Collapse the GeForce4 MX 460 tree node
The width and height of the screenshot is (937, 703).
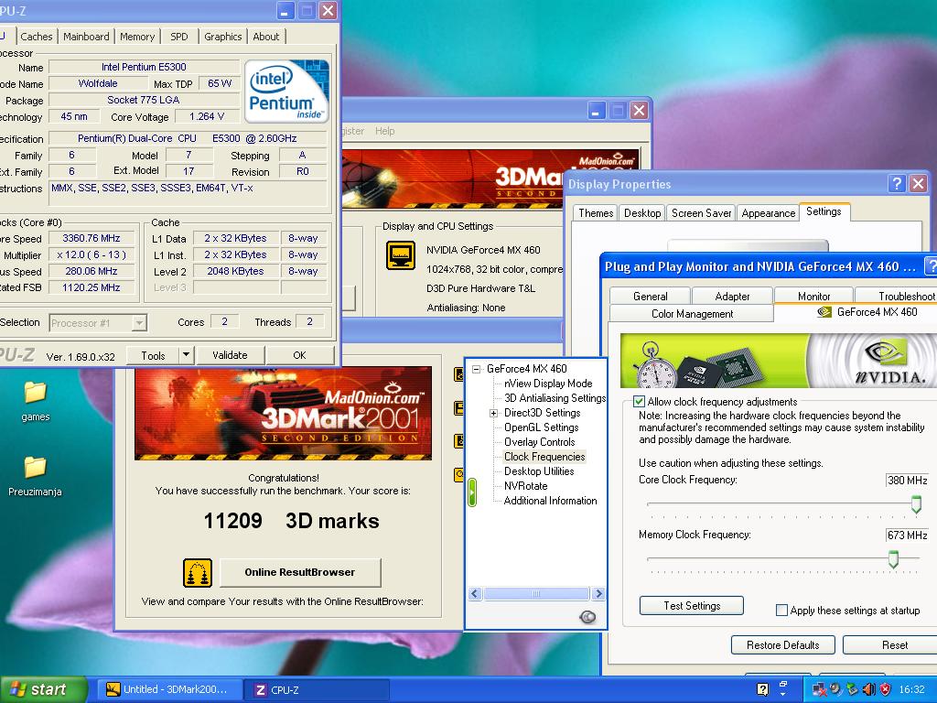(476, 369)
